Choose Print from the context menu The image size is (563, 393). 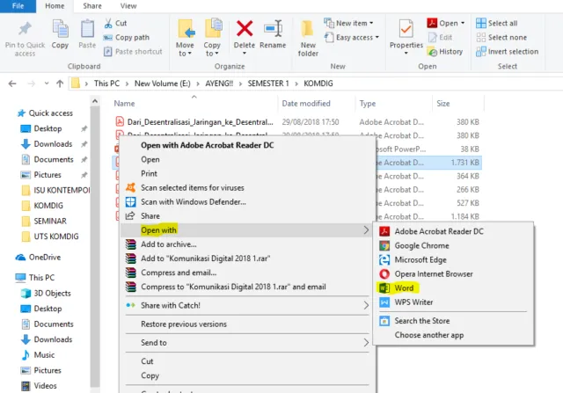[x=149, y=174]
